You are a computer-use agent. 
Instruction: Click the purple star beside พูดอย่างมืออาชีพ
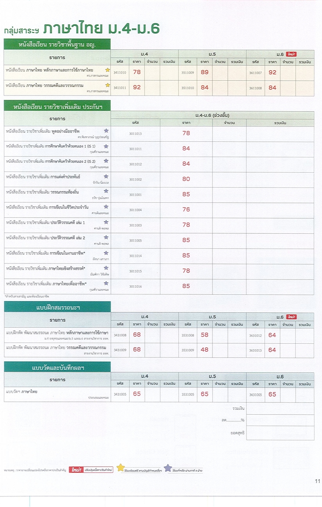pos(106,131)
